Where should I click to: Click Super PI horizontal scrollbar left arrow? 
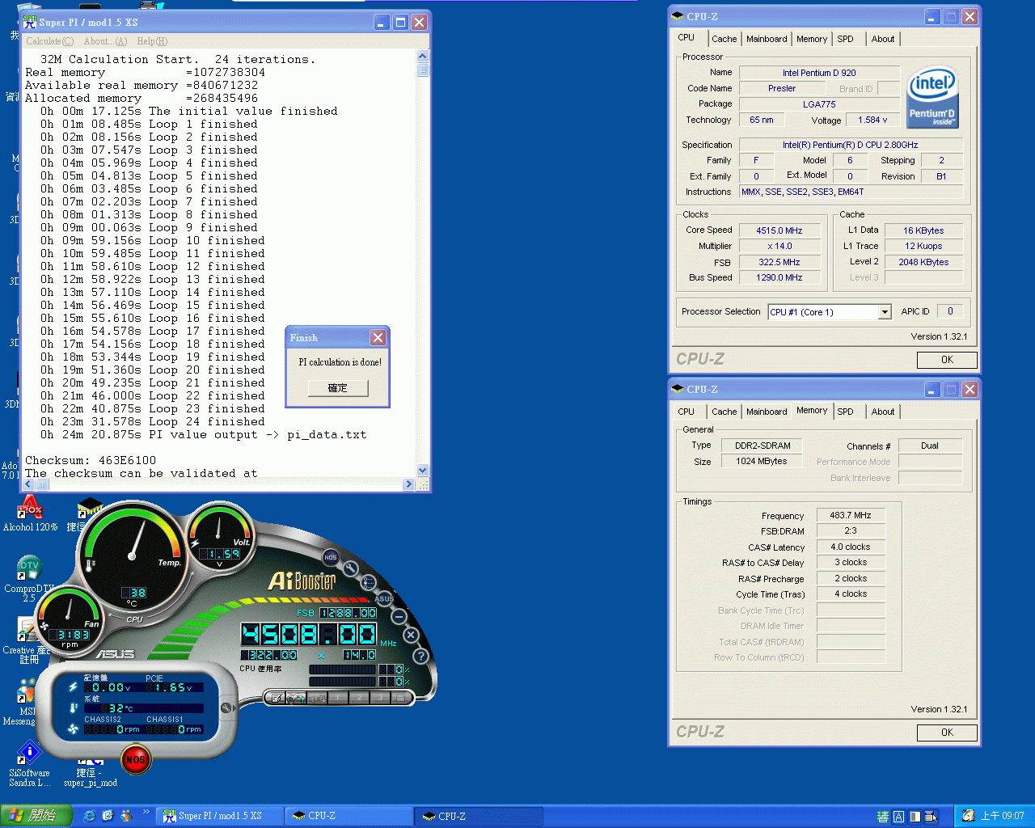(x=28, y=484)
